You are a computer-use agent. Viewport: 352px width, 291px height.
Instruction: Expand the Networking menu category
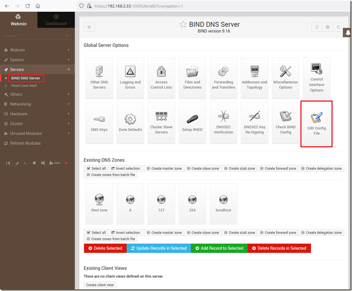click(37, 104)
